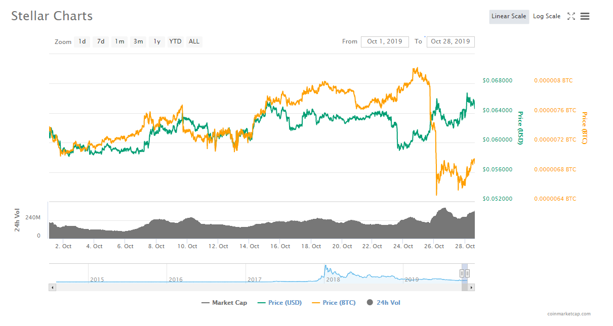The image size is (613, 326).
Task: Click the navigator left scroll arrow
Action: [x=52, y=287]
